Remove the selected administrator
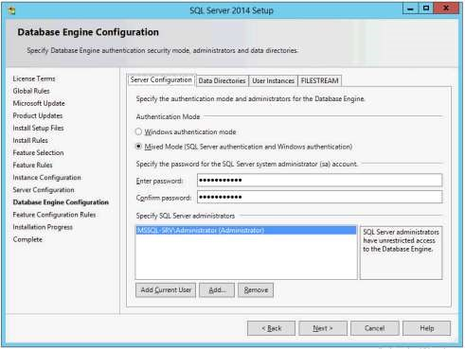This screenshot has height=349, width=465. click(x=256, y=289)
